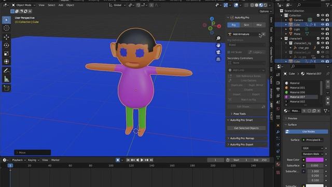The width and height of the screenshot is (332, 187).
Task: Jump to timeline start frame
Action: tap(128, 160)
